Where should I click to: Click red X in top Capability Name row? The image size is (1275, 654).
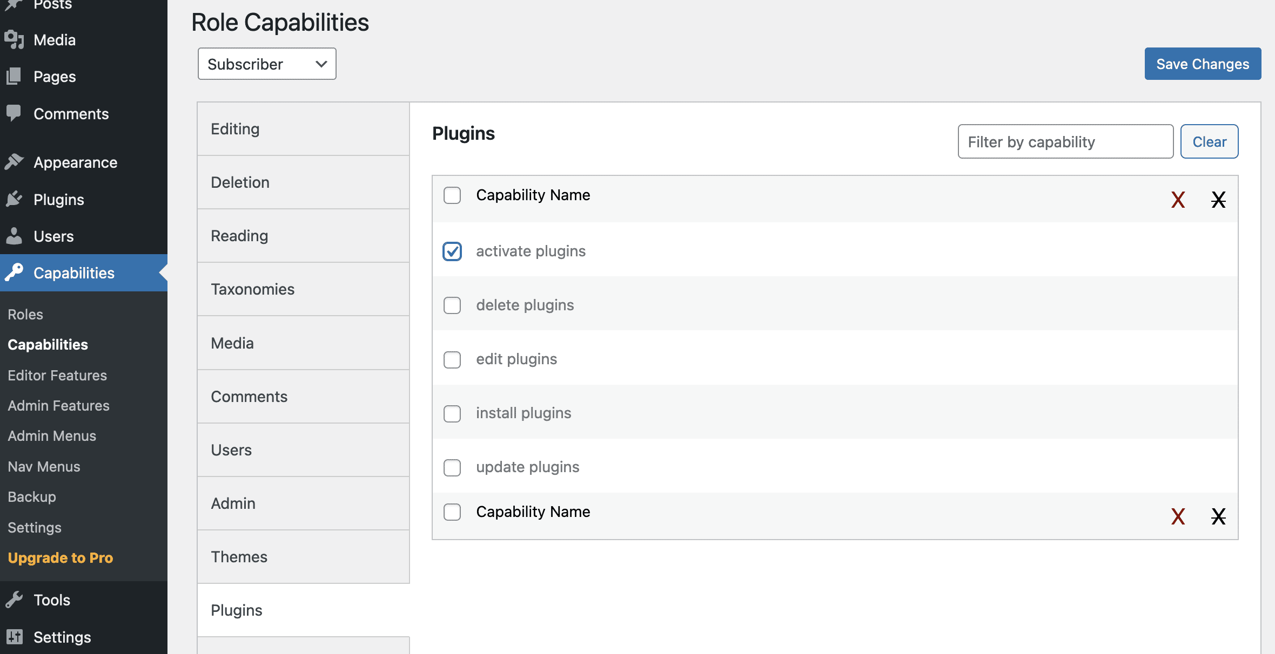pos(1178,200)
